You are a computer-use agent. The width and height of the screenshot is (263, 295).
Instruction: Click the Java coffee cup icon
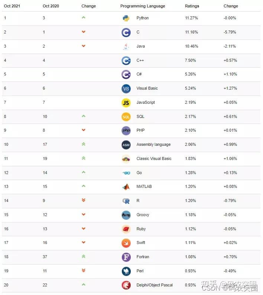point(126,46)
